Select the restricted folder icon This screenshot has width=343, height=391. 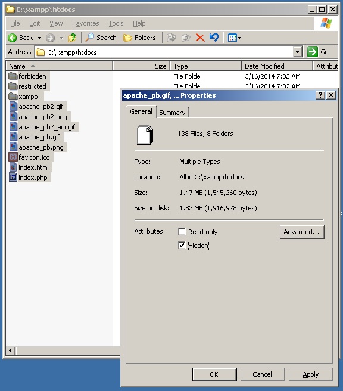(13, 86)
